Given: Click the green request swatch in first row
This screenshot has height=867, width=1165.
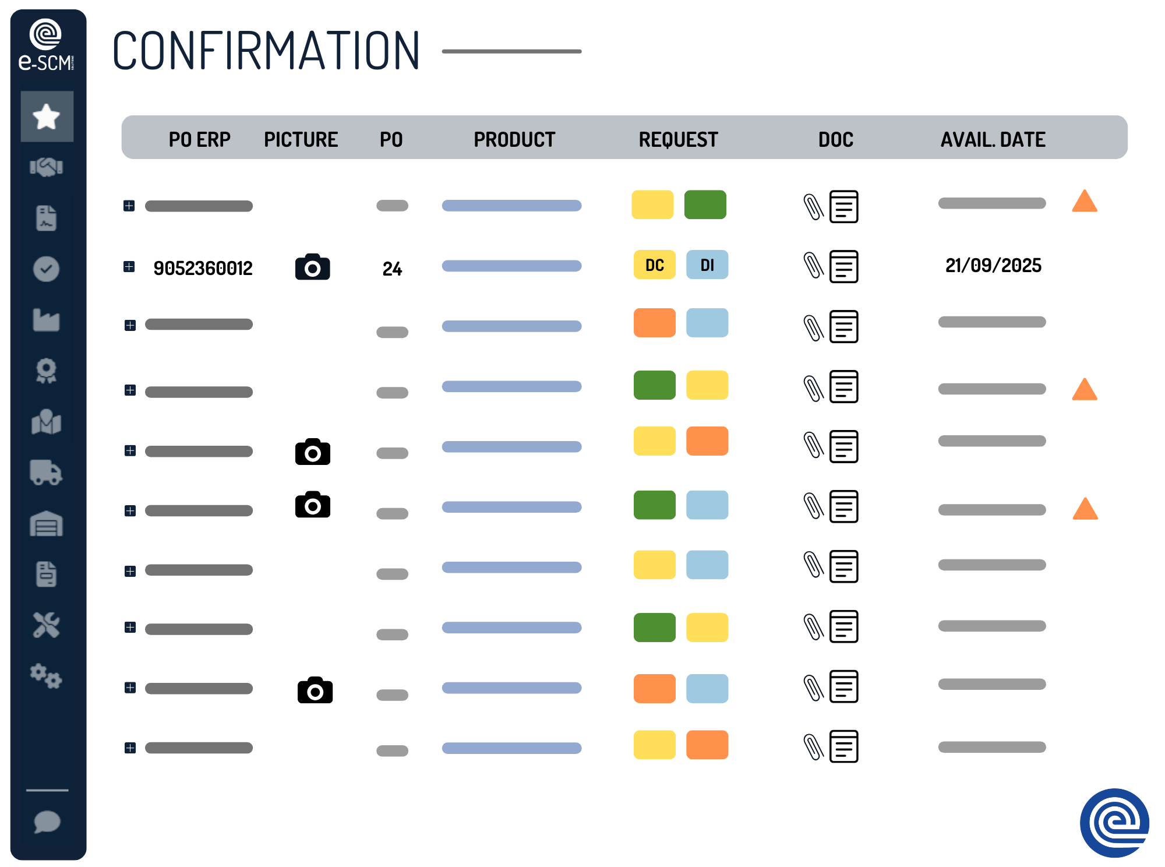Looking at the screenshot, I should [x=705, y=205].
